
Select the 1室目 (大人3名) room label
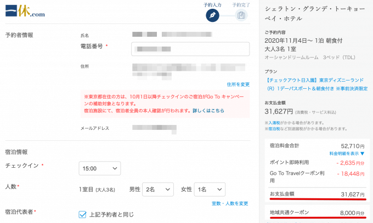(x=97, y=190)
